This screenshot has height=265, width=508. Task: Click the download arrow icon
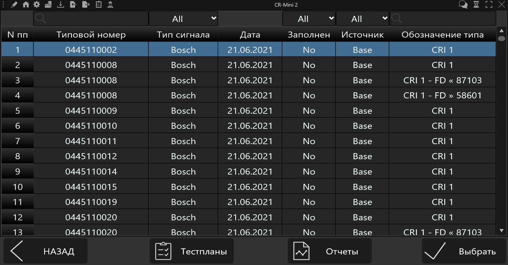tap(61, 4)
